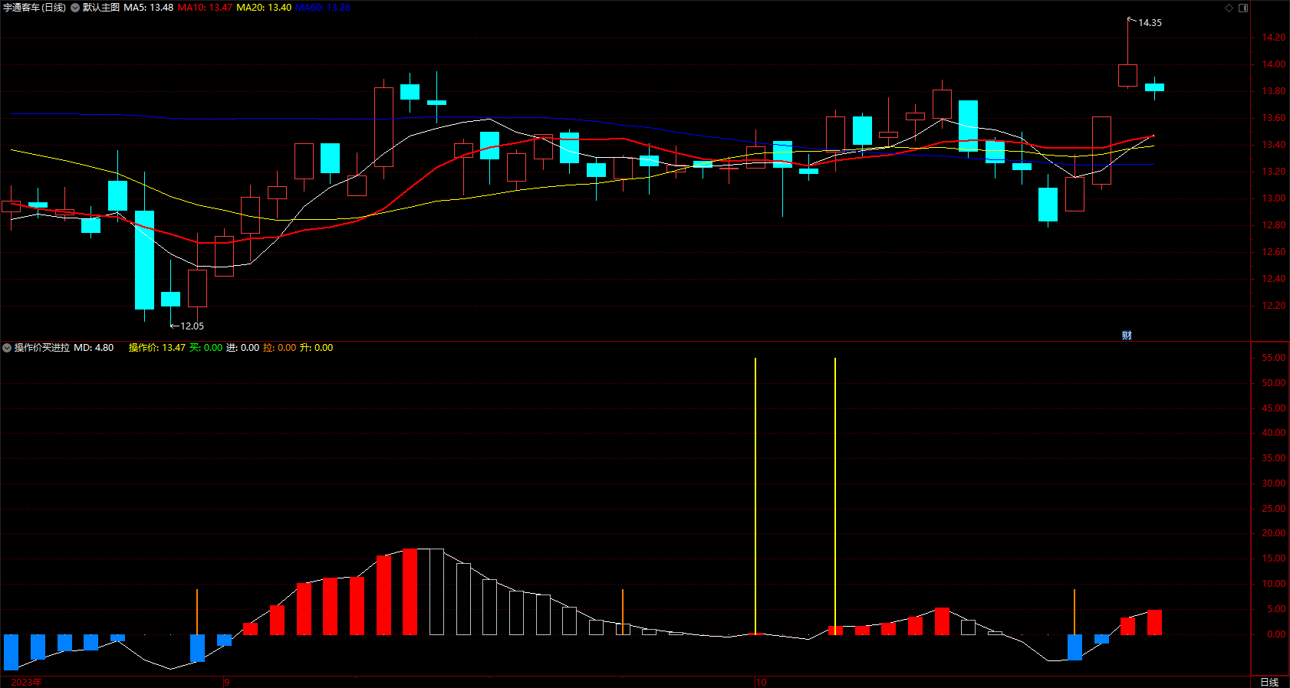Screen dimensions: 1290x688
Task: Click the 日线 period button at bottom right
Action: [1270, 682]
